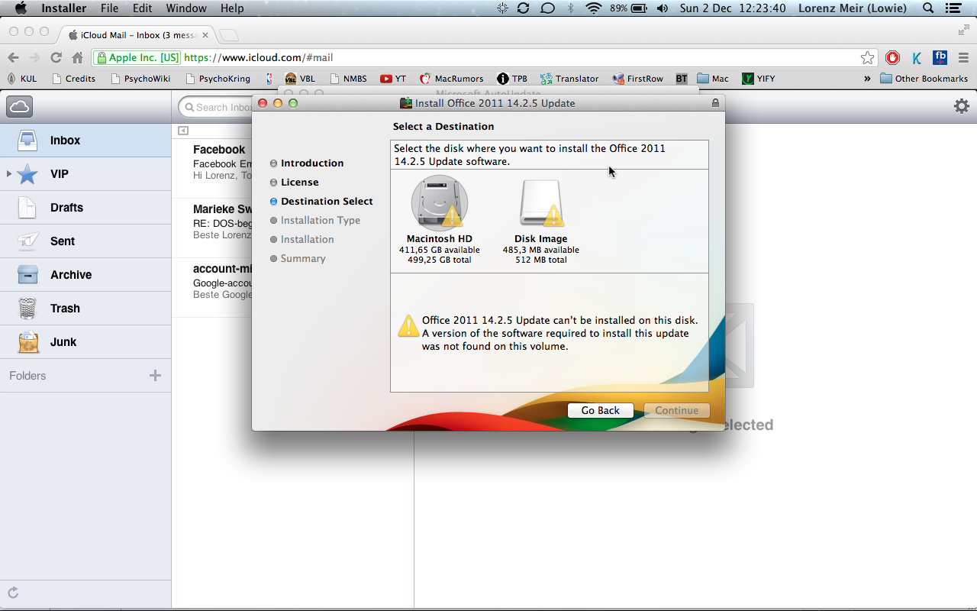Expand the bookmarks overflow chevron
This screenshot has height=611, width=977.
[x=867, y=79]
